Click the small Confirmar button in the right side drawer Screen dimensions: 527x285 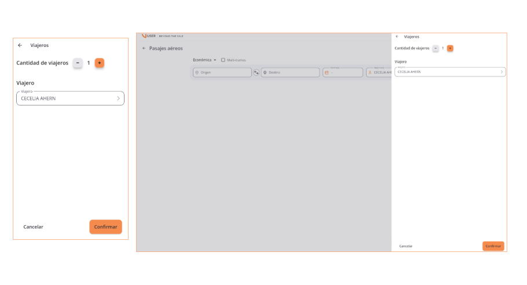click(x=493, y=246)
